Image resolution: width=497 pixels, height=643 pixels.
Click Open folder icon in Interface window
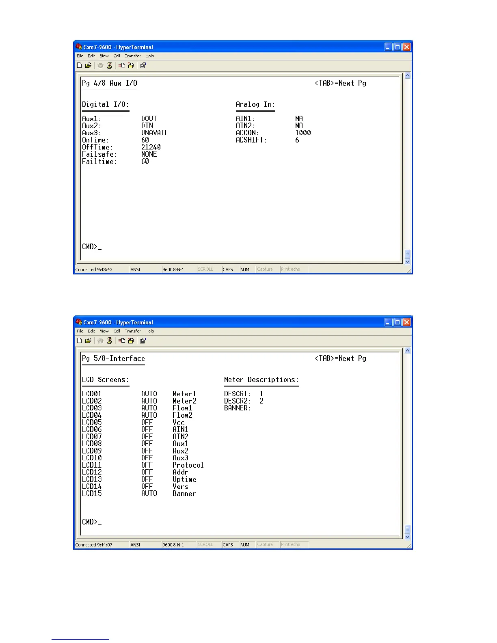[88, 341]
